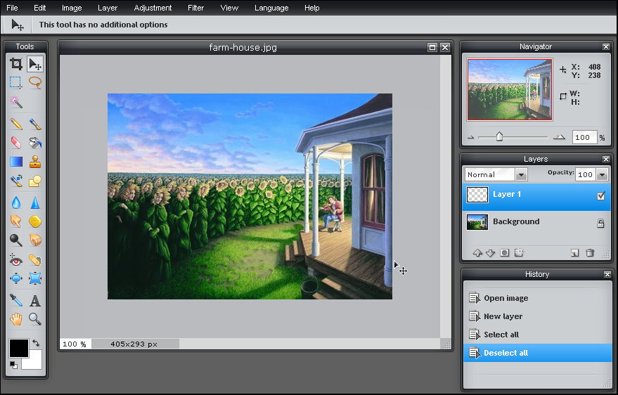The height and width of the screenshot is (395, 618).
Task: Select the Burn hand tool
Action: 35,240
